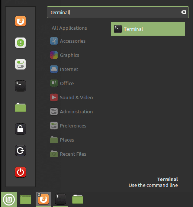Click the Linux Mint menu button
193x207 pixels.
coord(9,200)
